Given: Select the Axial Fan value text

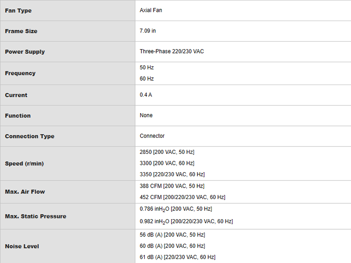Looking at the screenshot, I should click(x=151, y=10).
